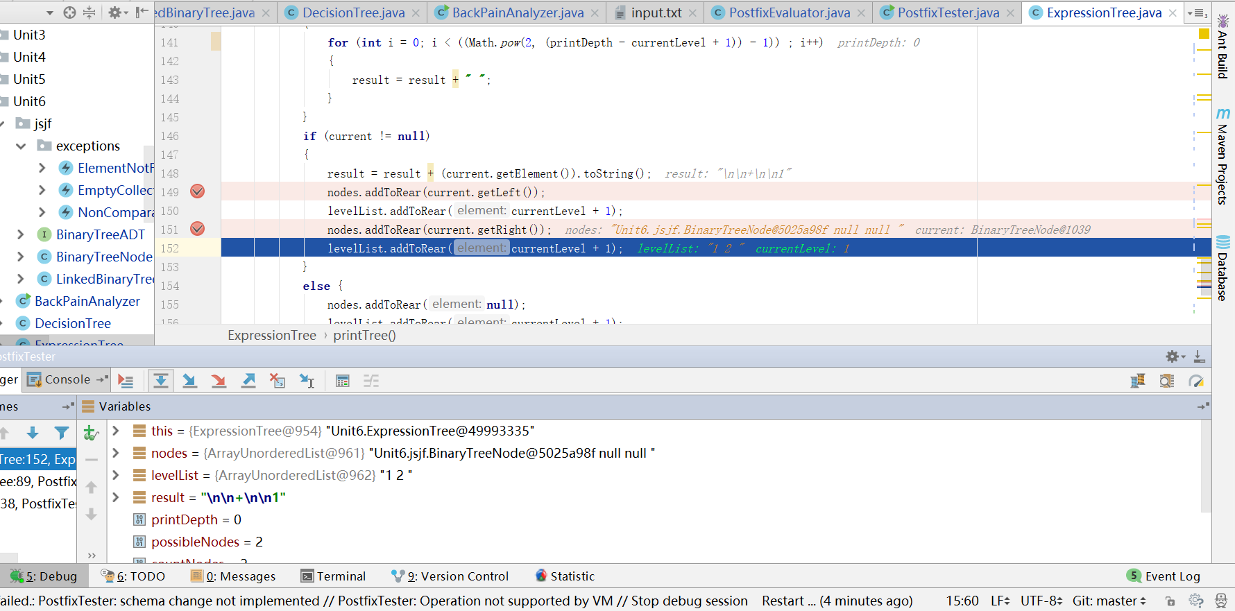Image resolution: width=1235 pixels, height=611 pixels.
Task: Open the TODO tool window
Action: click(x=133, y=576)
